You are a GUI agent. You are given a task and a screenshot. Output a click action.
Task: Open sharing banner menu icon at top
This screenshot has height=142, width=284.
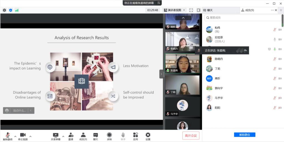[x=159, y=3]
